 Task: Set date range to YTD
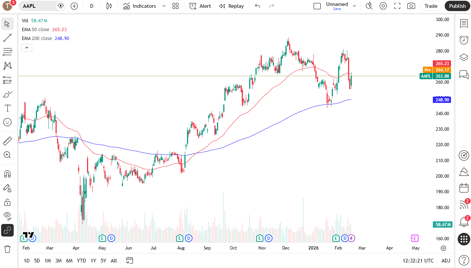(81, 261)
